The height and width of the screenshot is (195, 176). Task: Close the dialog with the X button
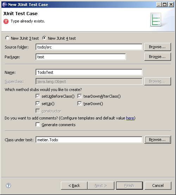[x=171, y=5]
